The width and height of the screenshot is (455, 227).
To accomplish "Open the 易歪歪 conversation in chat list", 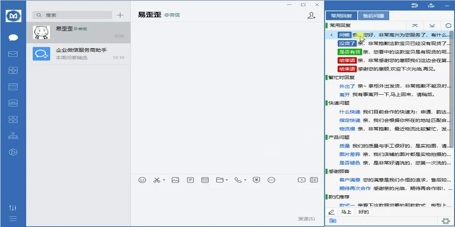I will [78, 33].
